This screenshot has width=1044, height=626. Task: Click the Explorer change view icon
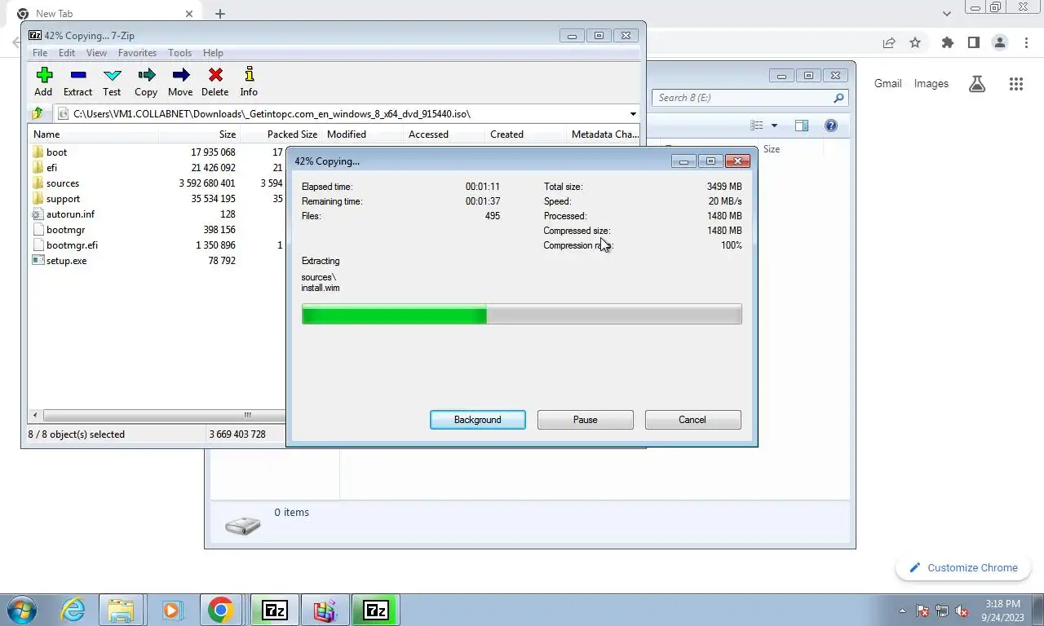click(757, 126)
